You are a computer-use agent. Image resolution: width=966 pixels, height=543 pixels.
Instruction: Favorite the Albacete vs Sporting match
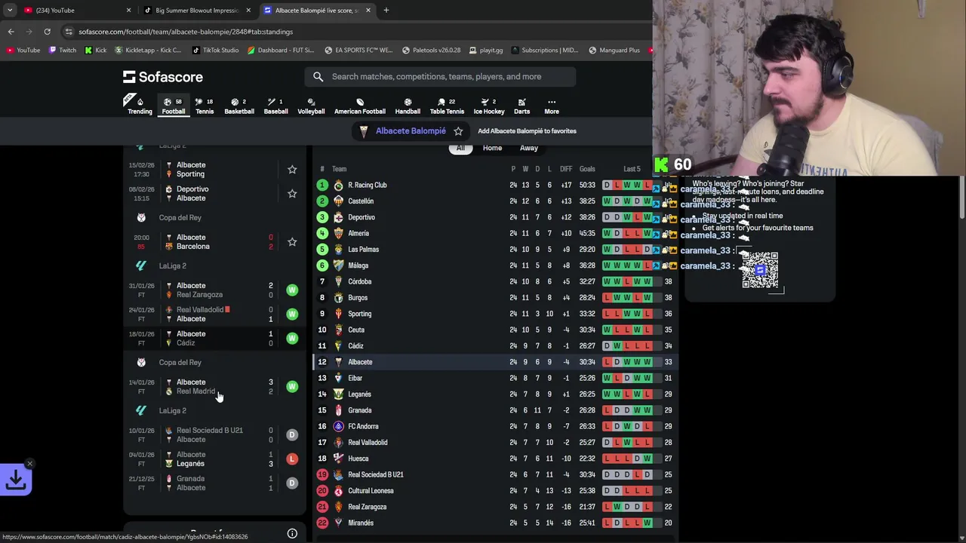point(292,170)
